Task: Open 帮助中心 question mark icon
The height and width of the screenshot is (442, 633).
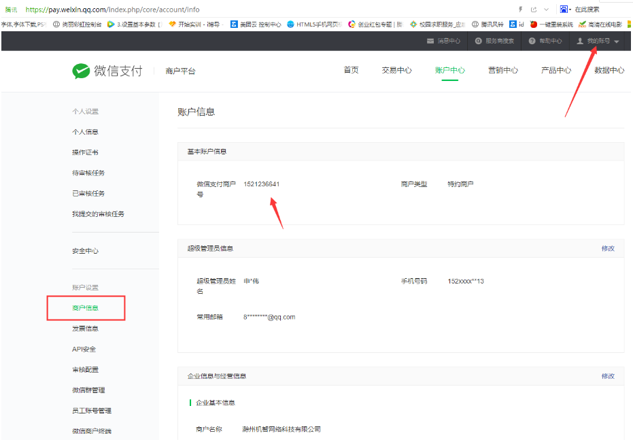Action: pos(532,41)
